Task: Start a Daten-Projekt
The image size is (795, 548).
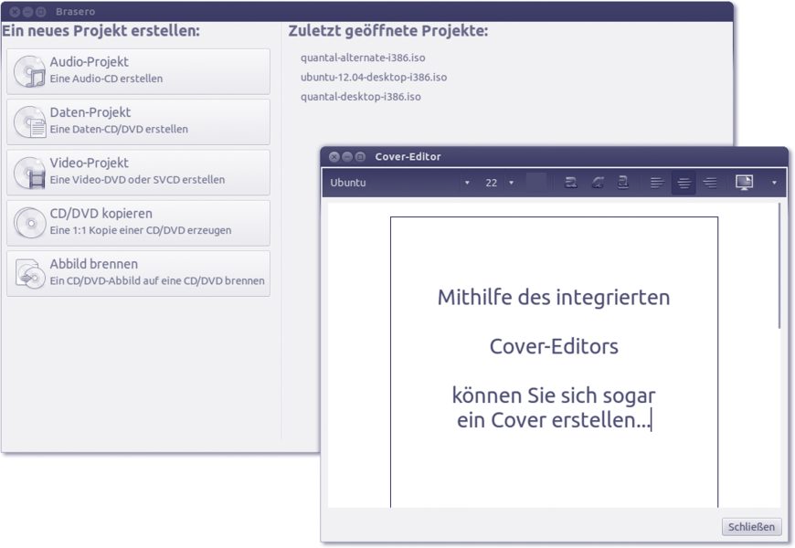Action: click(138, 121)
